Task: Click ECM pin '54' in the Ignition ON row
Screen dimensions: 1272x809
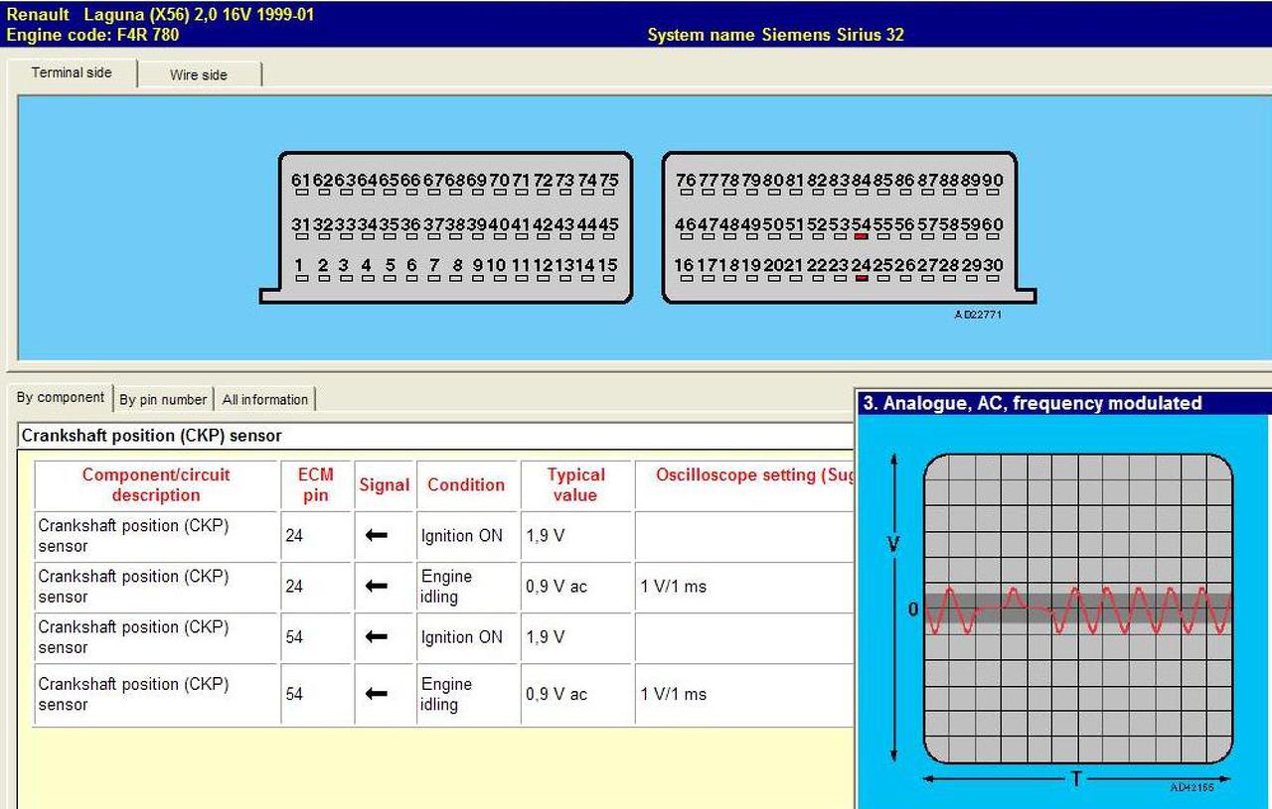Action: pyautogui.click(x=294, y=636)
